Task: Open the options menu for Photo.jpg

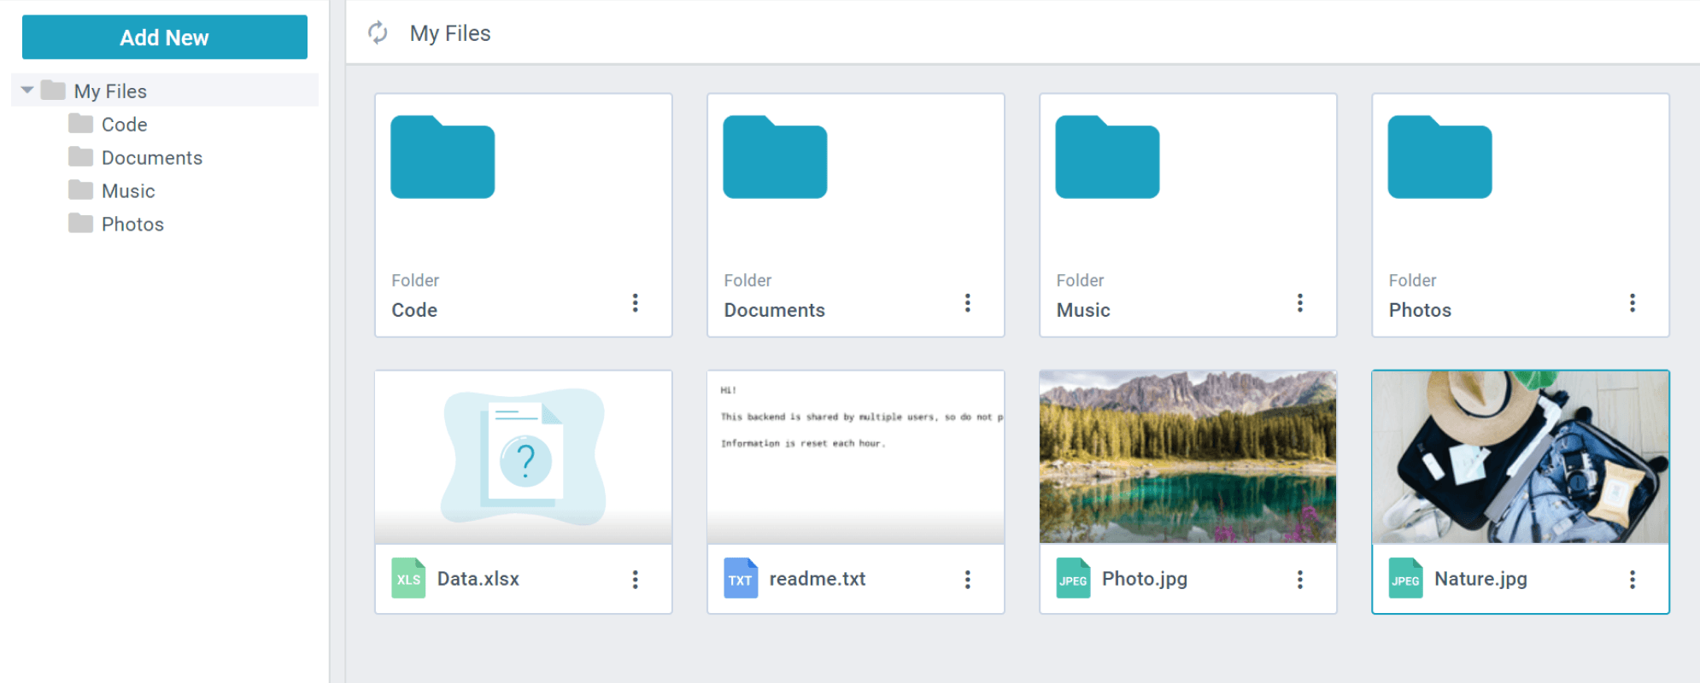Action: pyautogui.click(x=1299, y=580)
